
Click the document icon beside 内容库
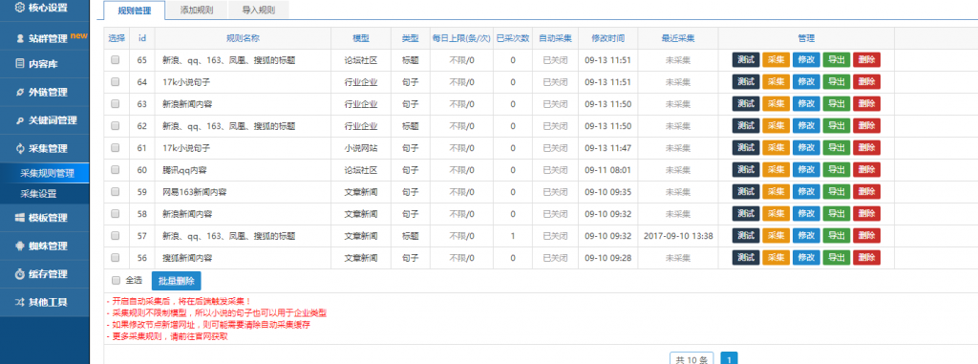(x=19, y=64)
